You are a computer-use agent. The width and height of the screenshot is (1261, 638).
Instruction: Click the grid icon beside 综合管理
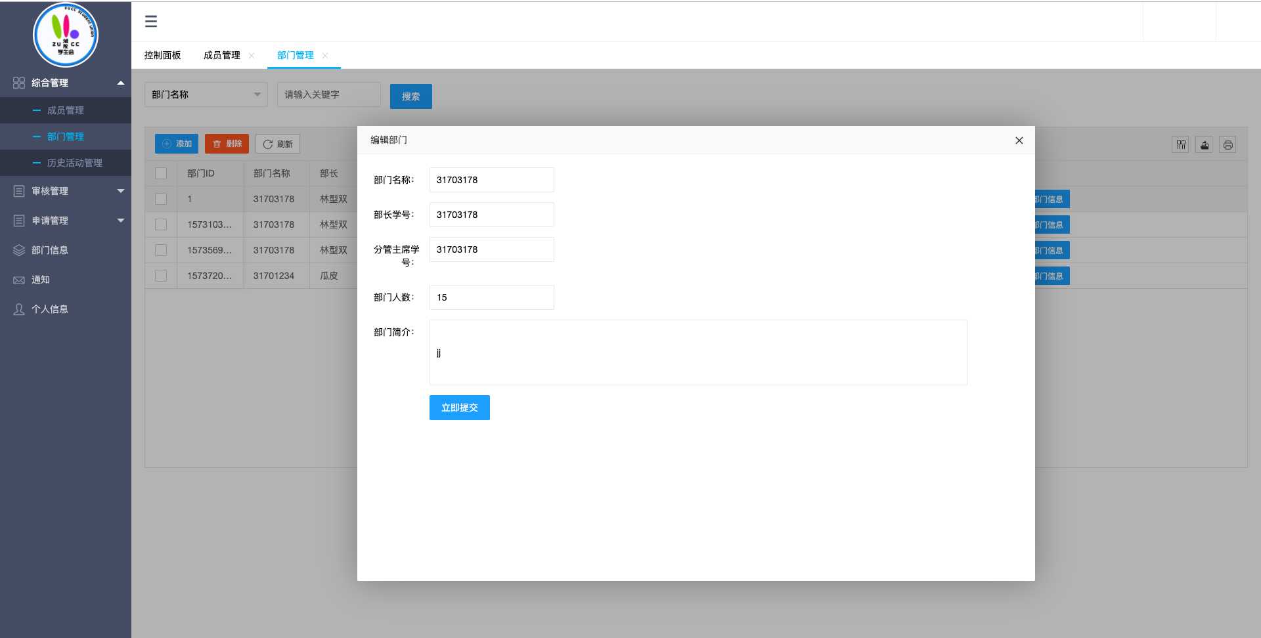click(19, 83)
